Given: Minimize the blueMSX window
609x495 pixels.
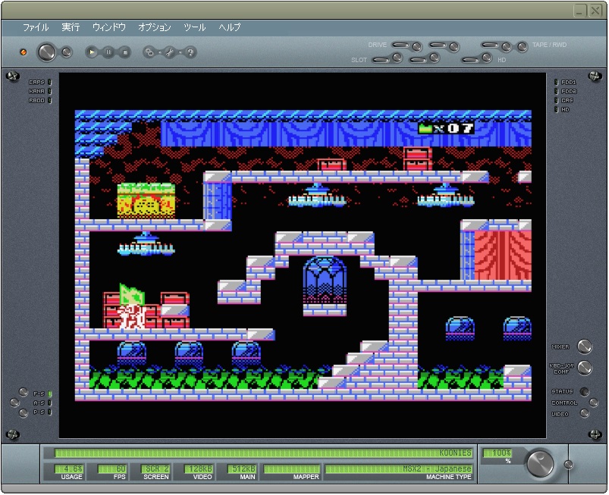Looking at the screenshot, I should (580, 11).
